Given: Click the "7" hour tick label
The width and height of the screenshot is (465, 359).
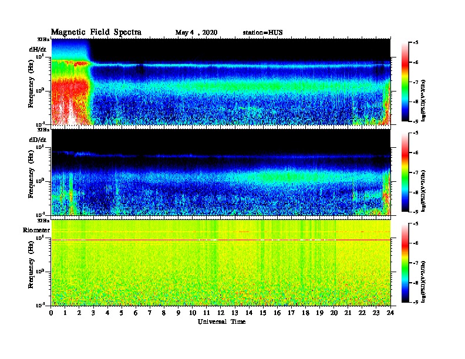Looking at the screenshot, I should point(150,313).
